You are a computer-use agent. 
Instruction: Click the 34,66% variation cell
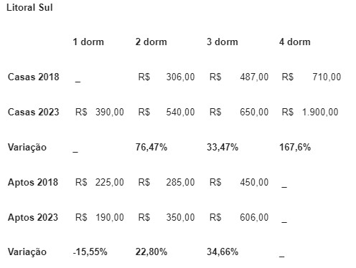click(x=222, y=252)
